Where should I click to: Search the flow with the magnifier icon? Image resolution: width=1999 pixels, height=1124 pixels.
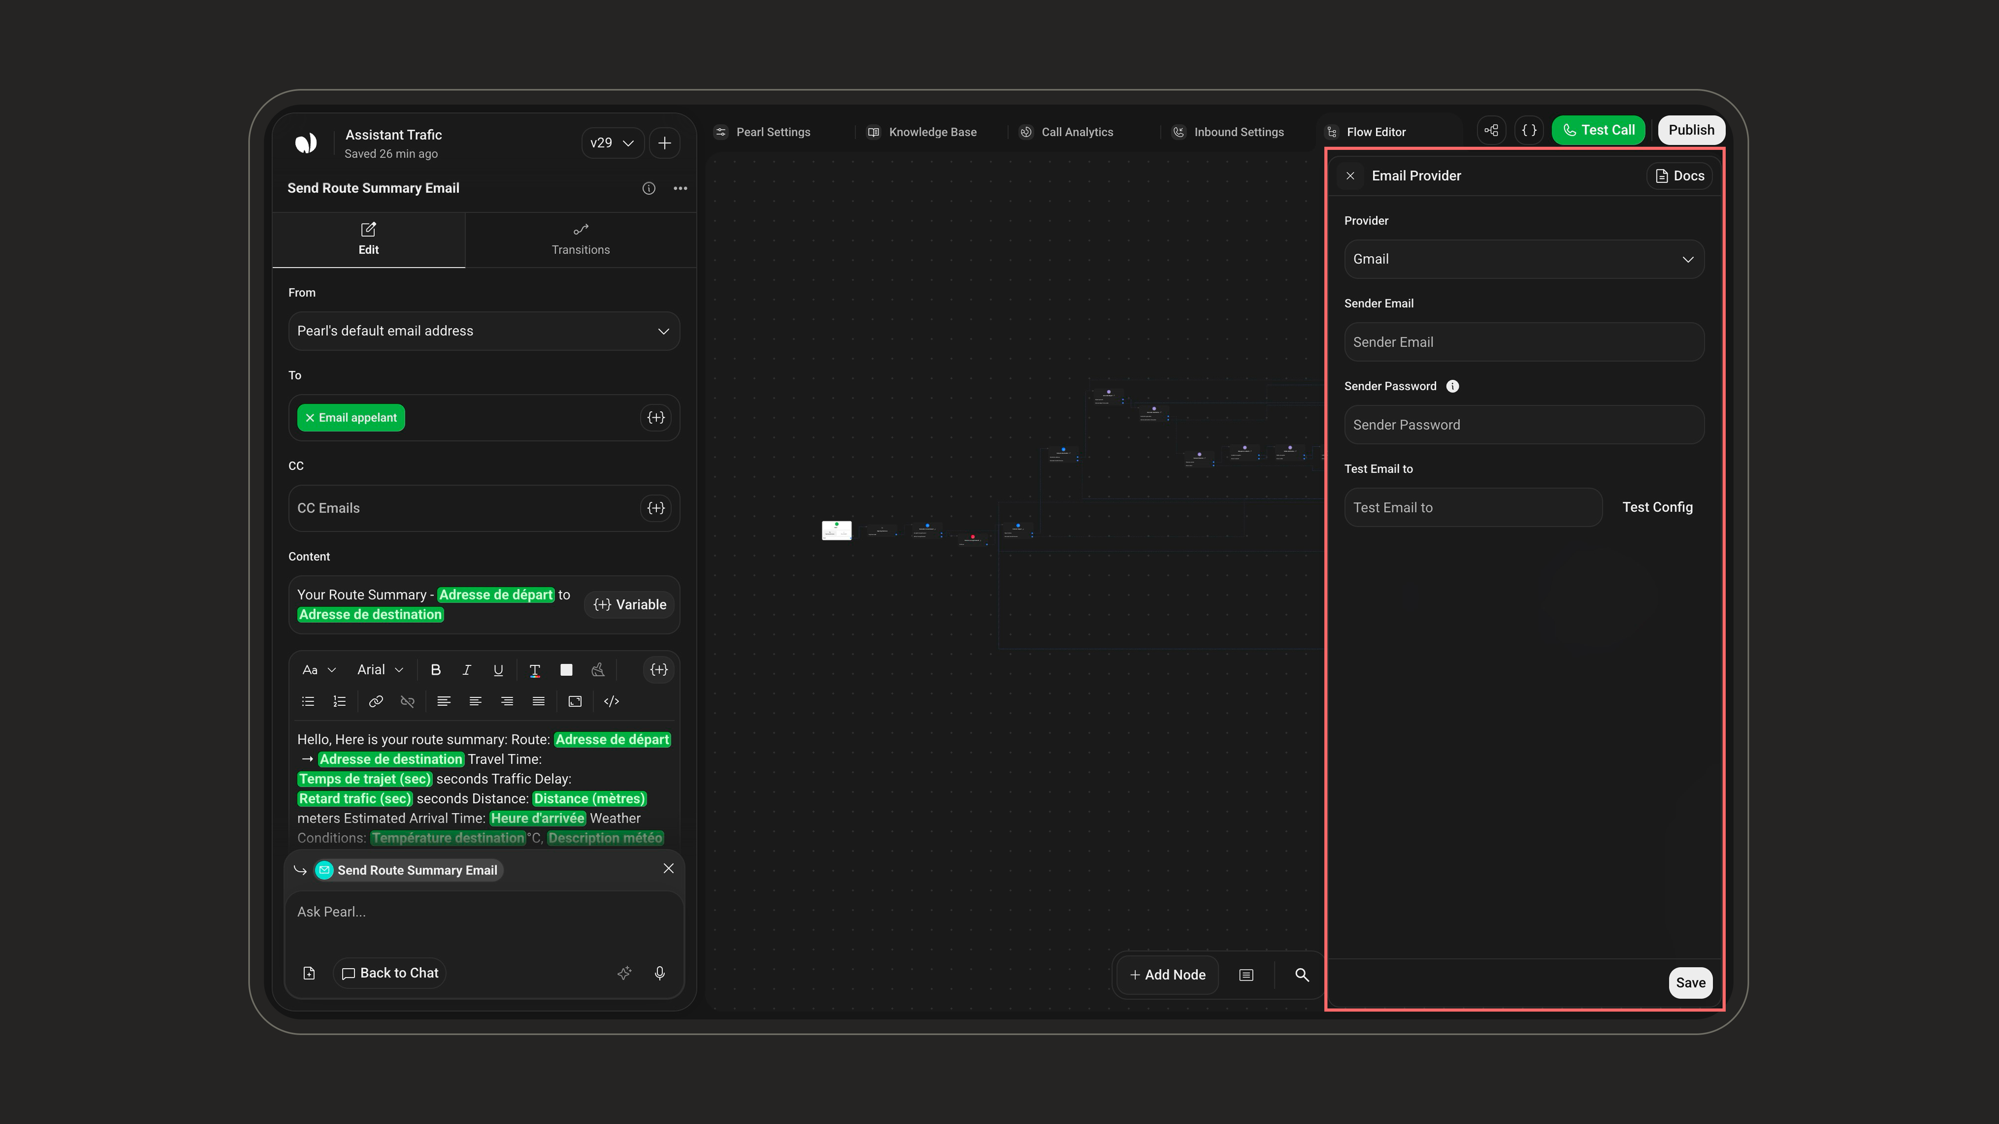click(1301, 975)
